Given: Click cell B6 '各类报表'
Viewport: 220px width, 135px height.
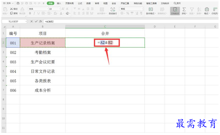Looking at the screenshot, I should [43, 81].
